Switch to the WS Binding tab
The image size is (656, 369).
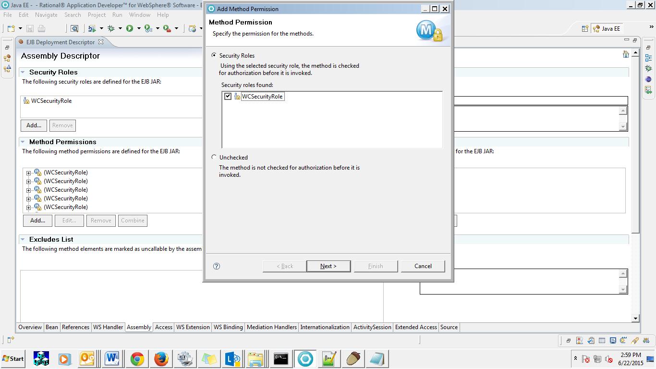pyautogui.click(x=228, y=327)
